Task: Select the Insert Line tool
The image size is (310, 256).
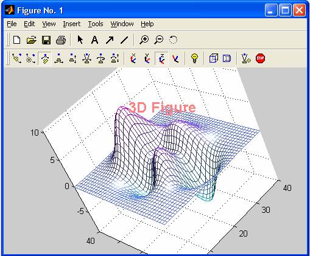Action: (x=124, y=40)
